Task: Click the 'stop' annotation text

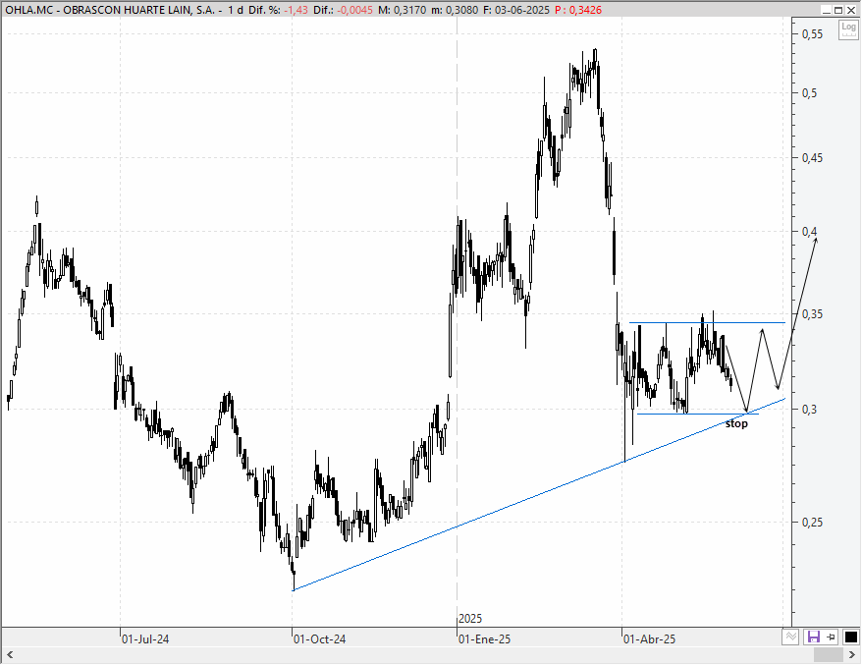Action: coord(736,424)
